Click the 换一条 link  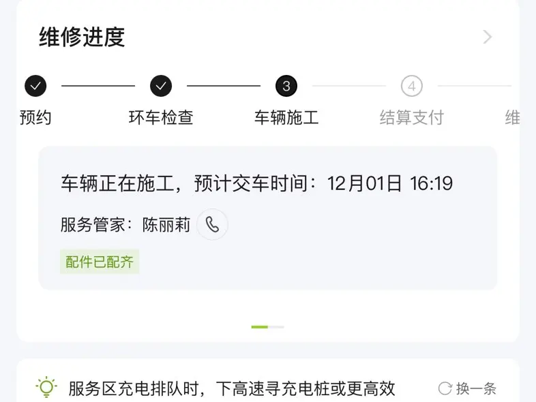pyautogui.click(x=476, y=389)
